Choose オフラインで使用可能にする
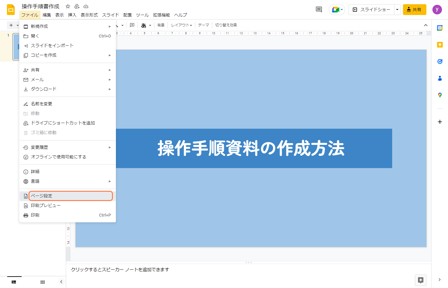The height and width of the screenshot is (288, 448). tap(68, 157)
